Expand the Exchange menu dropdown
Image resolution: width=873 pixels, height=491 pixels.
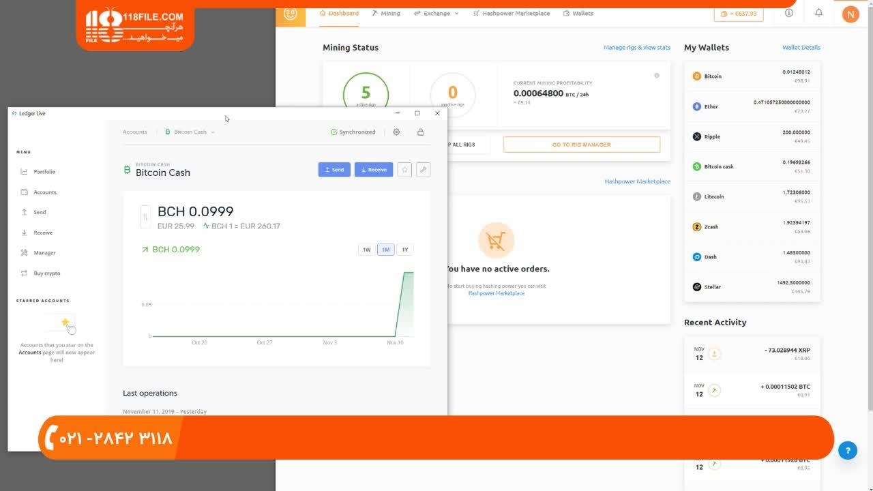coord(436,13)
